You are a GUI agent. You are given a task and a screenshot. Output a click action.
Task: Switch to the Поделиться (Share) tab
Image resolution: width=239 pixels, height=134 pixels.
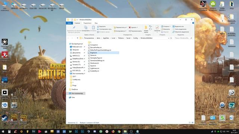click(87, 23)
